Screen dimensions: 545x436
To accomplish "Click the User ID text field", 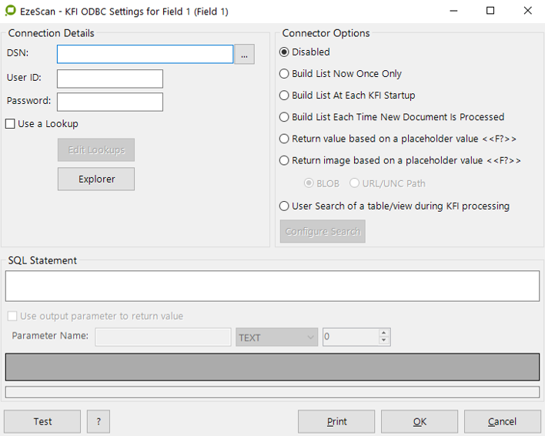I will click(110, 79).
